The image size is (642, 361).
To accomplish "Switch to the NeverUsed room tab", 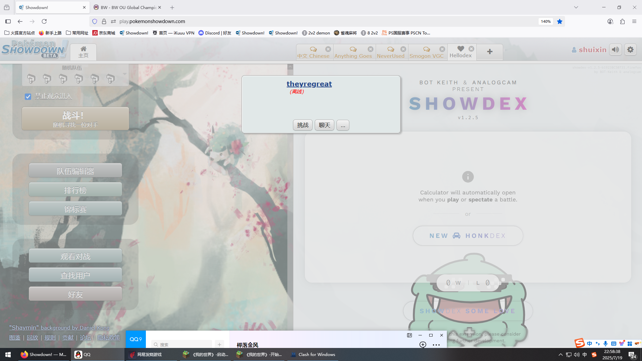I will 390,53.
